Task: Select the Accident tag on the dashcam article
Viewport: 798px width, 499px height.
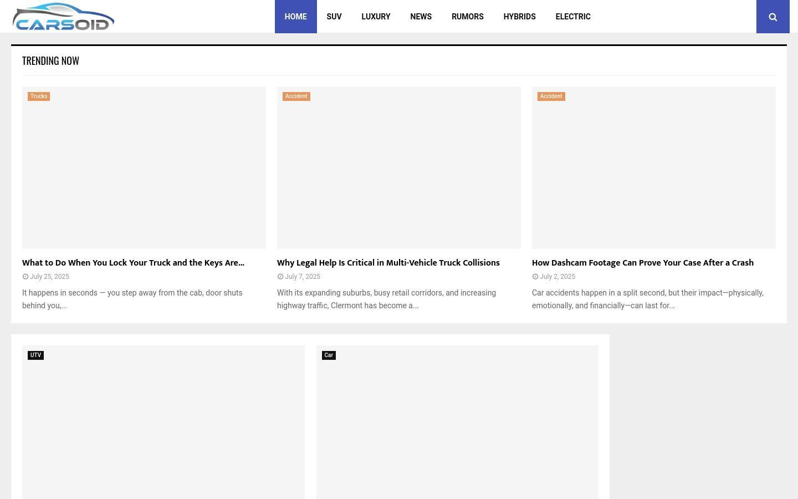Action: point(551,96)
